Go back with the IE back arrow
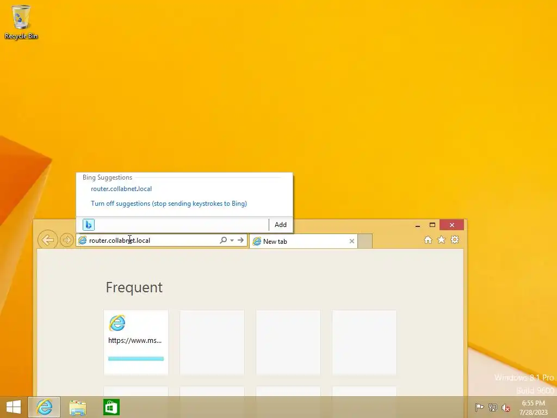 (x=48, y=240)
